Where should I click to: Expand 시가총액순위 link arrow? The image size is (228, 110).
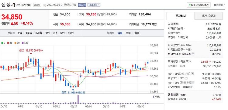[x=184, y=29]
